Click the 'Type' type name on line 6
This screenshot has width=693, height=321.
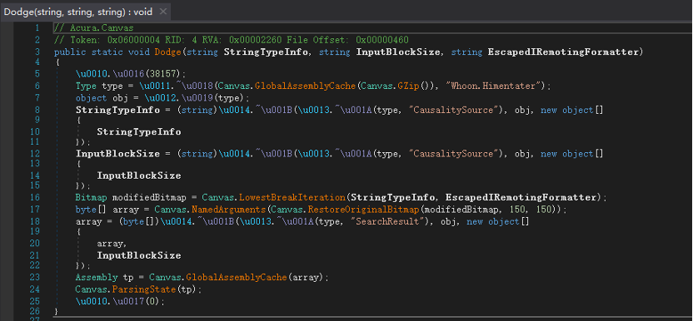coord(86,86)
